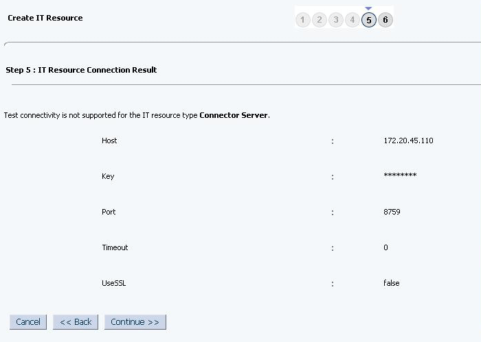
Task: Click step 2 circle in wizard train
Action: 320,21
